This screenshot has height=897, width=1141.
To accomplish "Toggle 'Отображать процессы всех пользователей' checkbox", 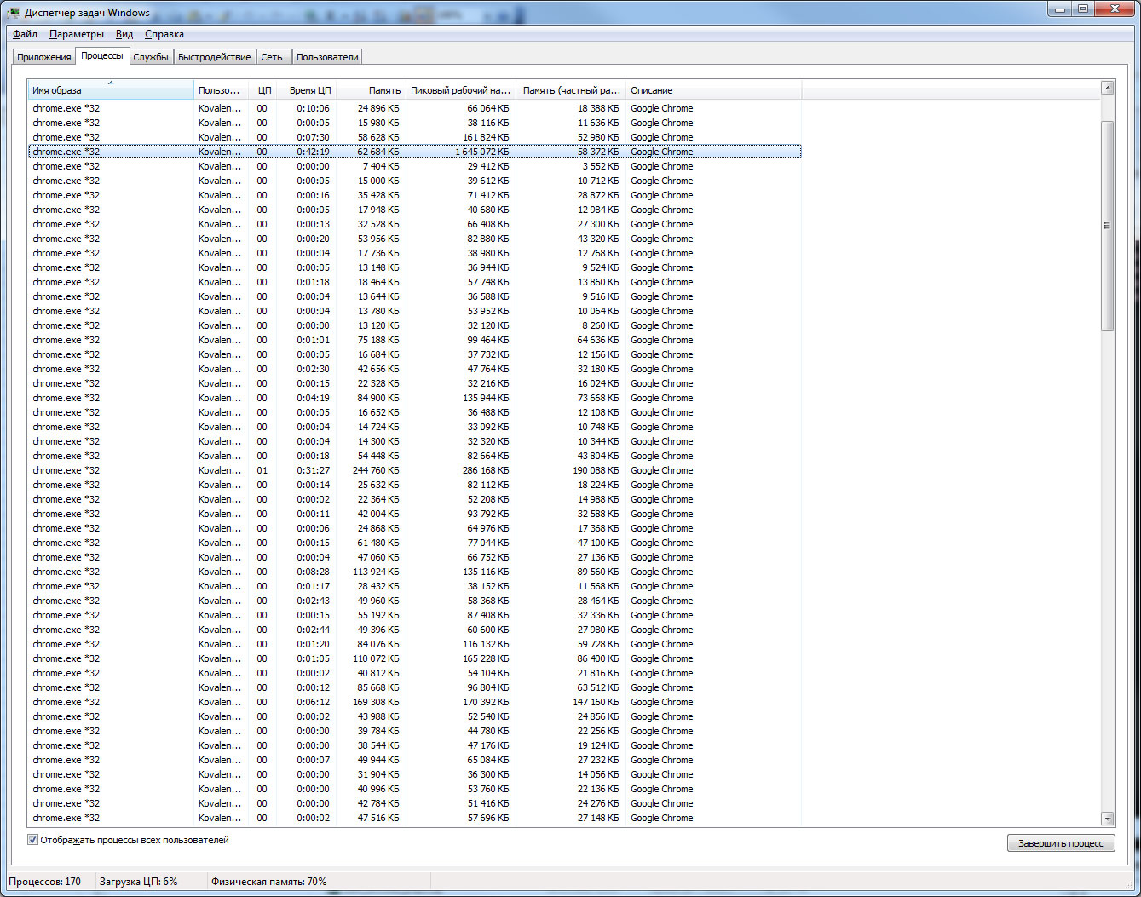I will 33,840.
